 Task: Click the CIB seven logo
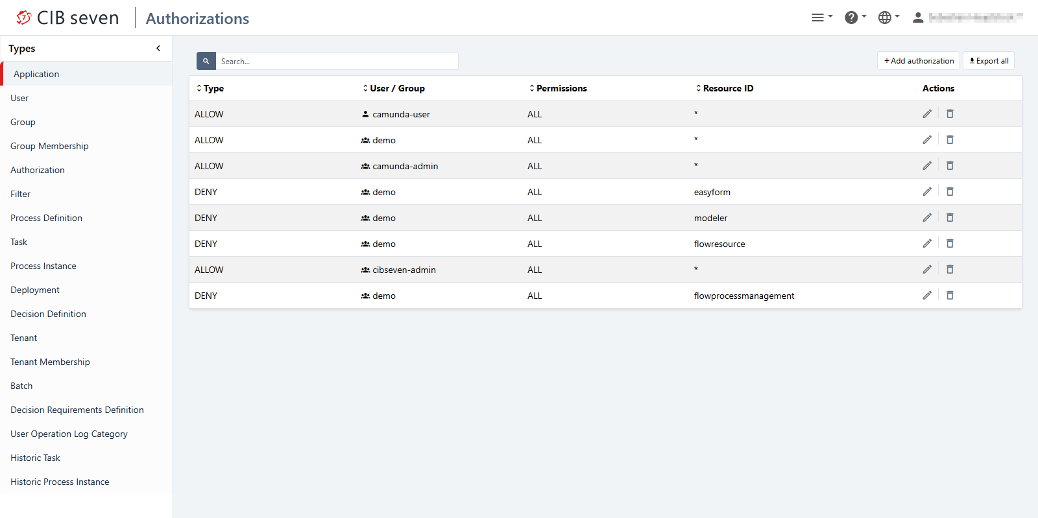point(67,18)
